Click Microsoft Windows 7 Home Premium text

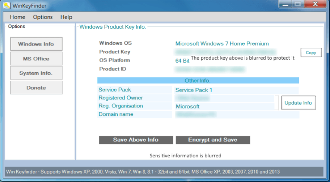[222, 44]
